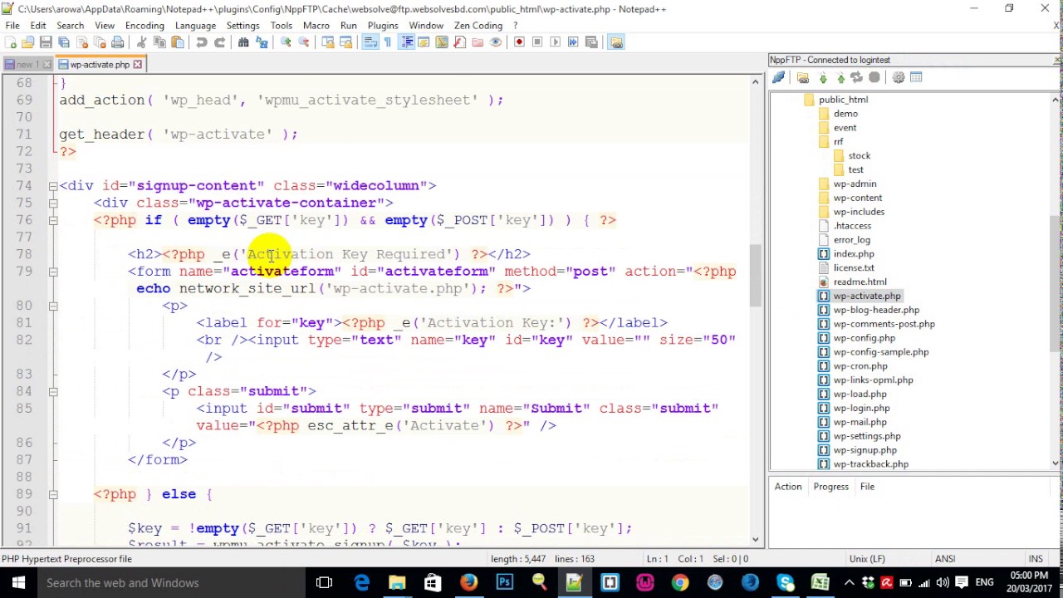Select wp-login.php in the FTP tree
The height and width of the screenshot is (598, 1063).
point(861,408)
